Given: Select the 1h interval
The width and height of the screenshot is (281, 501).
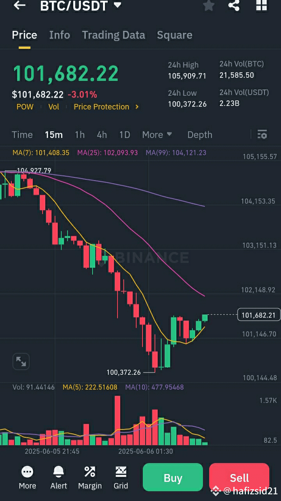Looking at the screenshot, I should [x=80, y=135].
